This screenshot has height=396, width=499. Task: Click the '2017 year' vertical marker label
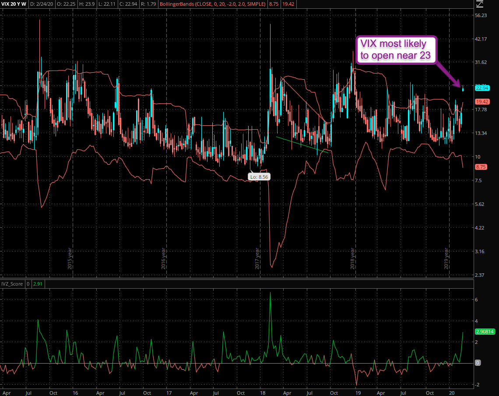click(x=258, y=258)
